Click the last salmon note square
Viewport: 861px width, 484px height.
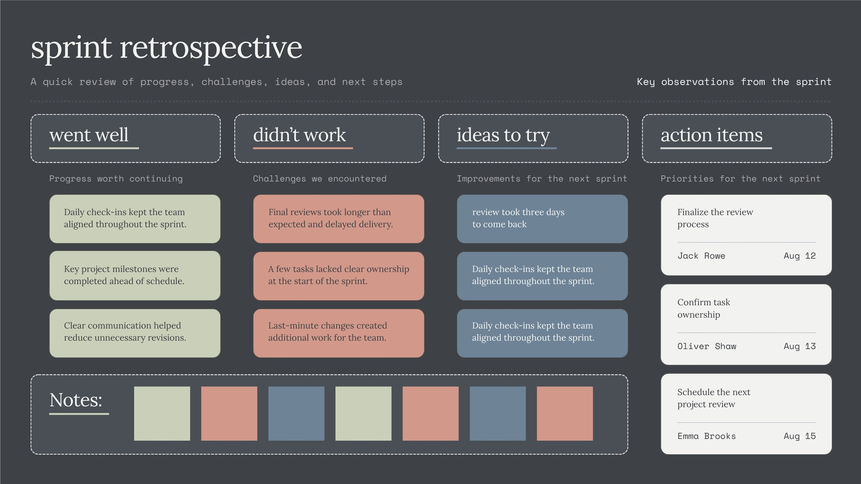[565, 414]
